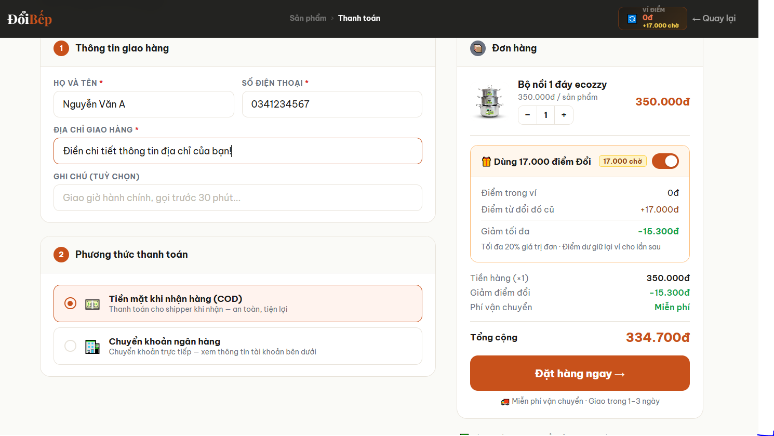Screen dimensions: 774x436
Task: Click the delivery truck icon
Action: click(x=505, y=402)
